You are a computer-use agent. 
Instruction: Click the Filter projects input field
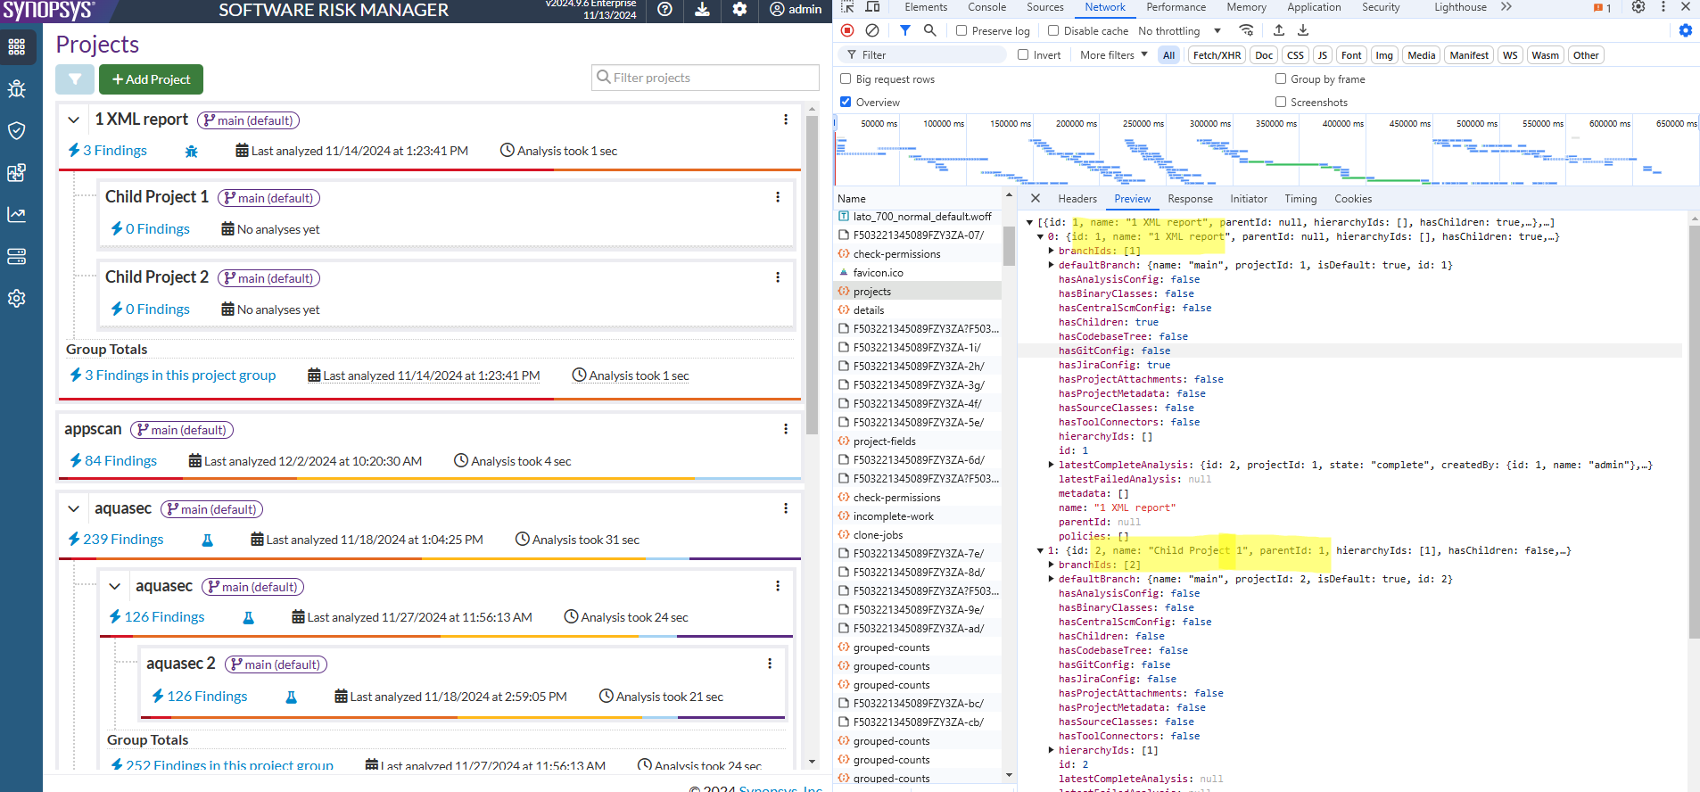click(706, 78)
